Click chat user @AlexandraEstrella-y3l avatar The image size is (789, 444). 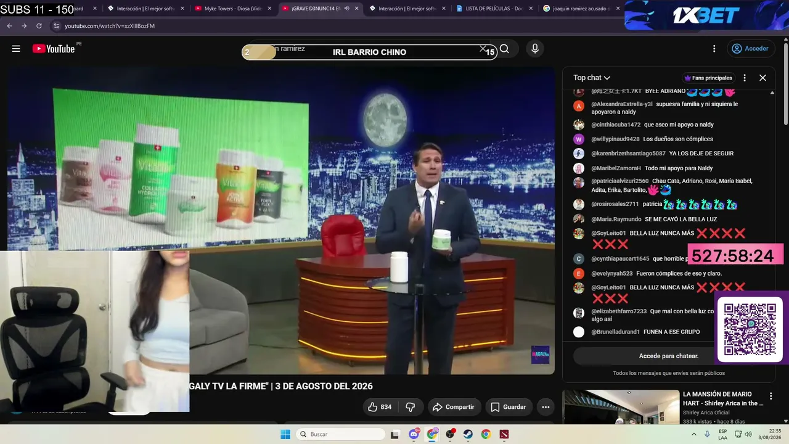tap(578, 105)
